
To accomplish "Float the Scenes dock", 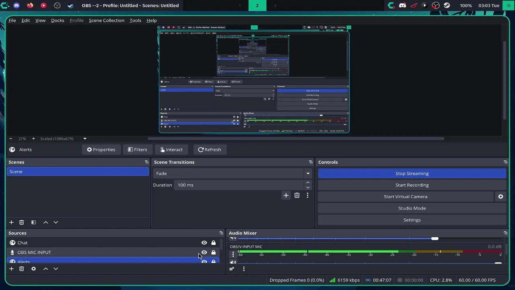I will (x=146, y=162).
